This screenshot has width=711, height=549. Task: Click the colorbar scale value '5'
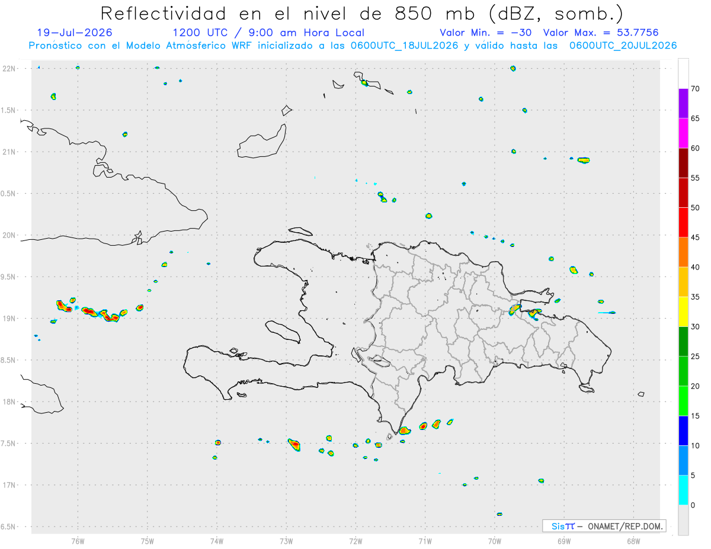click(x=693, y=475)
